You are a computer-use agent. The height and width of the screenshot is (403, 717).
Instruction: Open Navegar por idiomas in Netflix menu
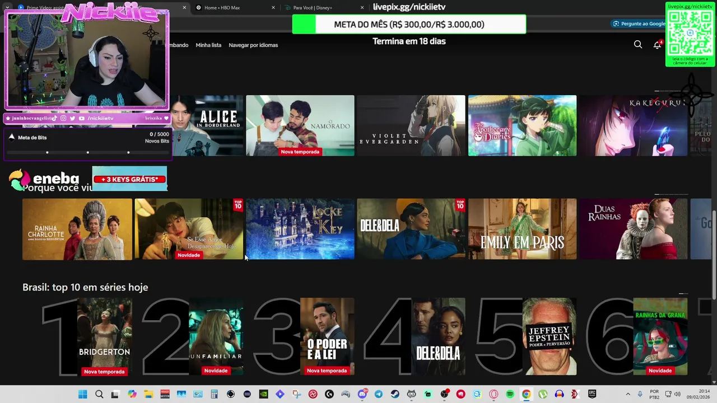click(253, 45)
